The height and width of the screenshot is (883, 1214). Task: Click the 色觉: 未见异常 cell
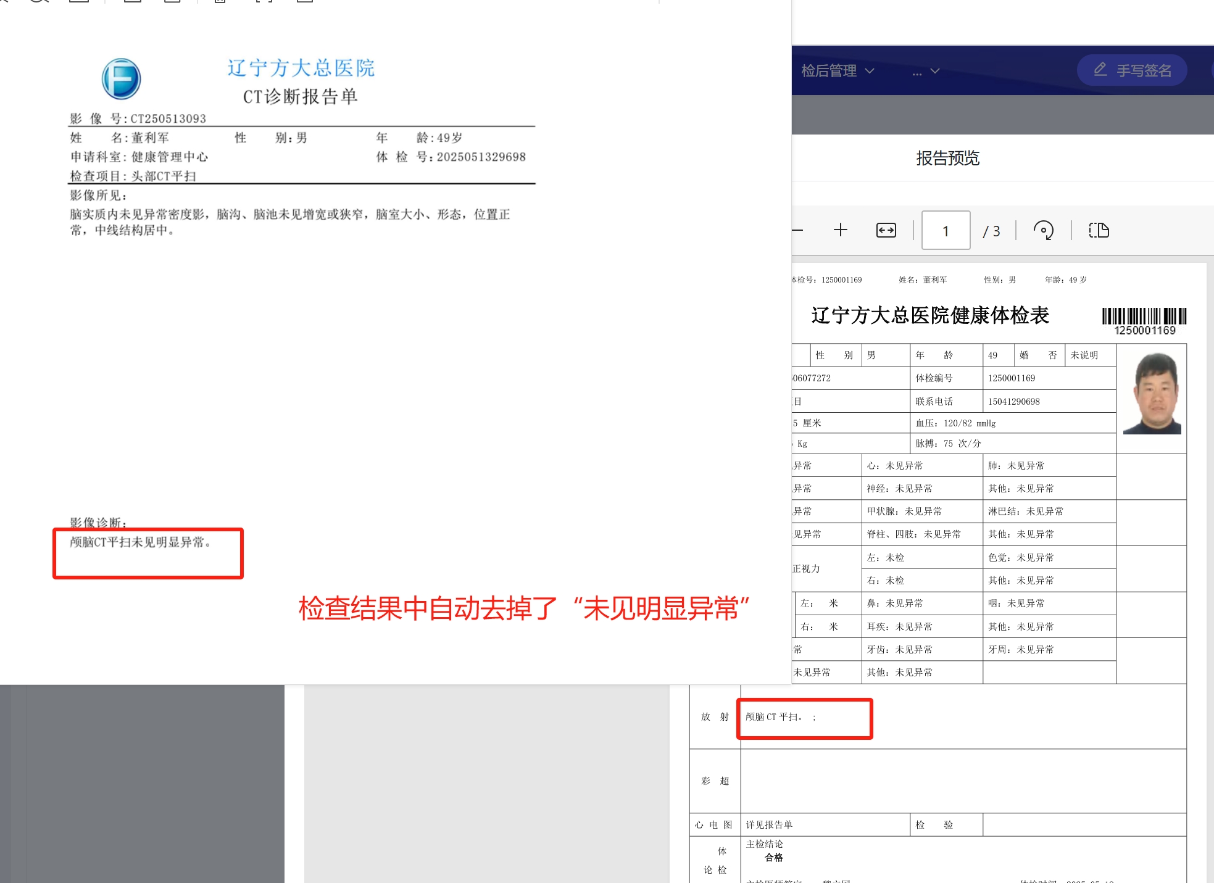point(1049,557)
